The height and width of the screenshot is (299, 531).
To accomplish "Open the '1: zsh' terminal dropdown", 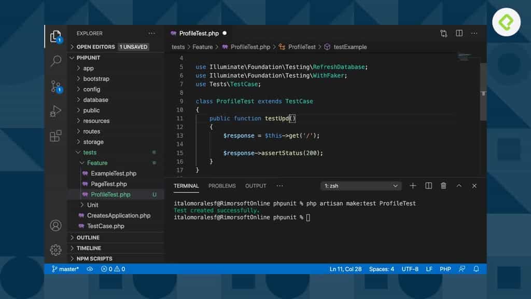I will 361,185.
